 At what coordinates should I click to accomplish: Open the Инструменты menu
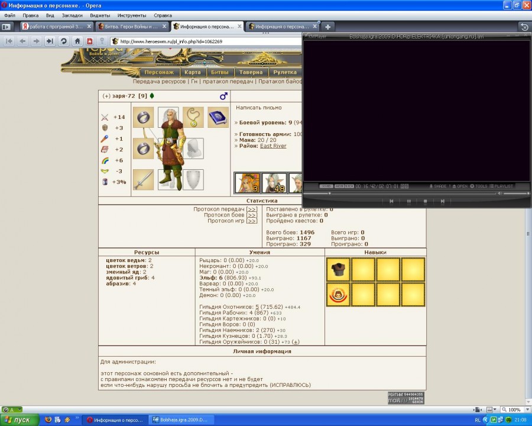coord(132,15)
